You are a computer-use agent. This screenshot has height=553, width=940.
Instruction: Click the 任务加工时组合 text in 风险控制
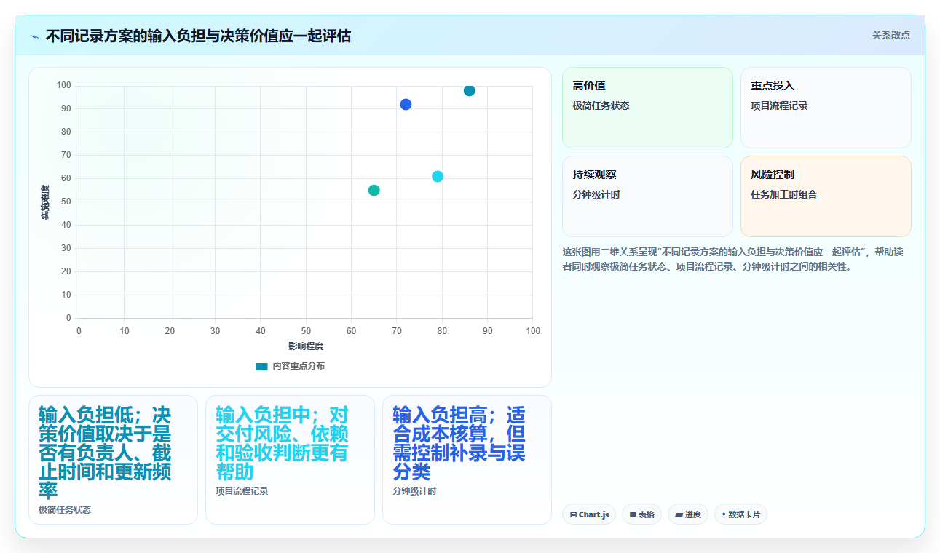[784, 194]
